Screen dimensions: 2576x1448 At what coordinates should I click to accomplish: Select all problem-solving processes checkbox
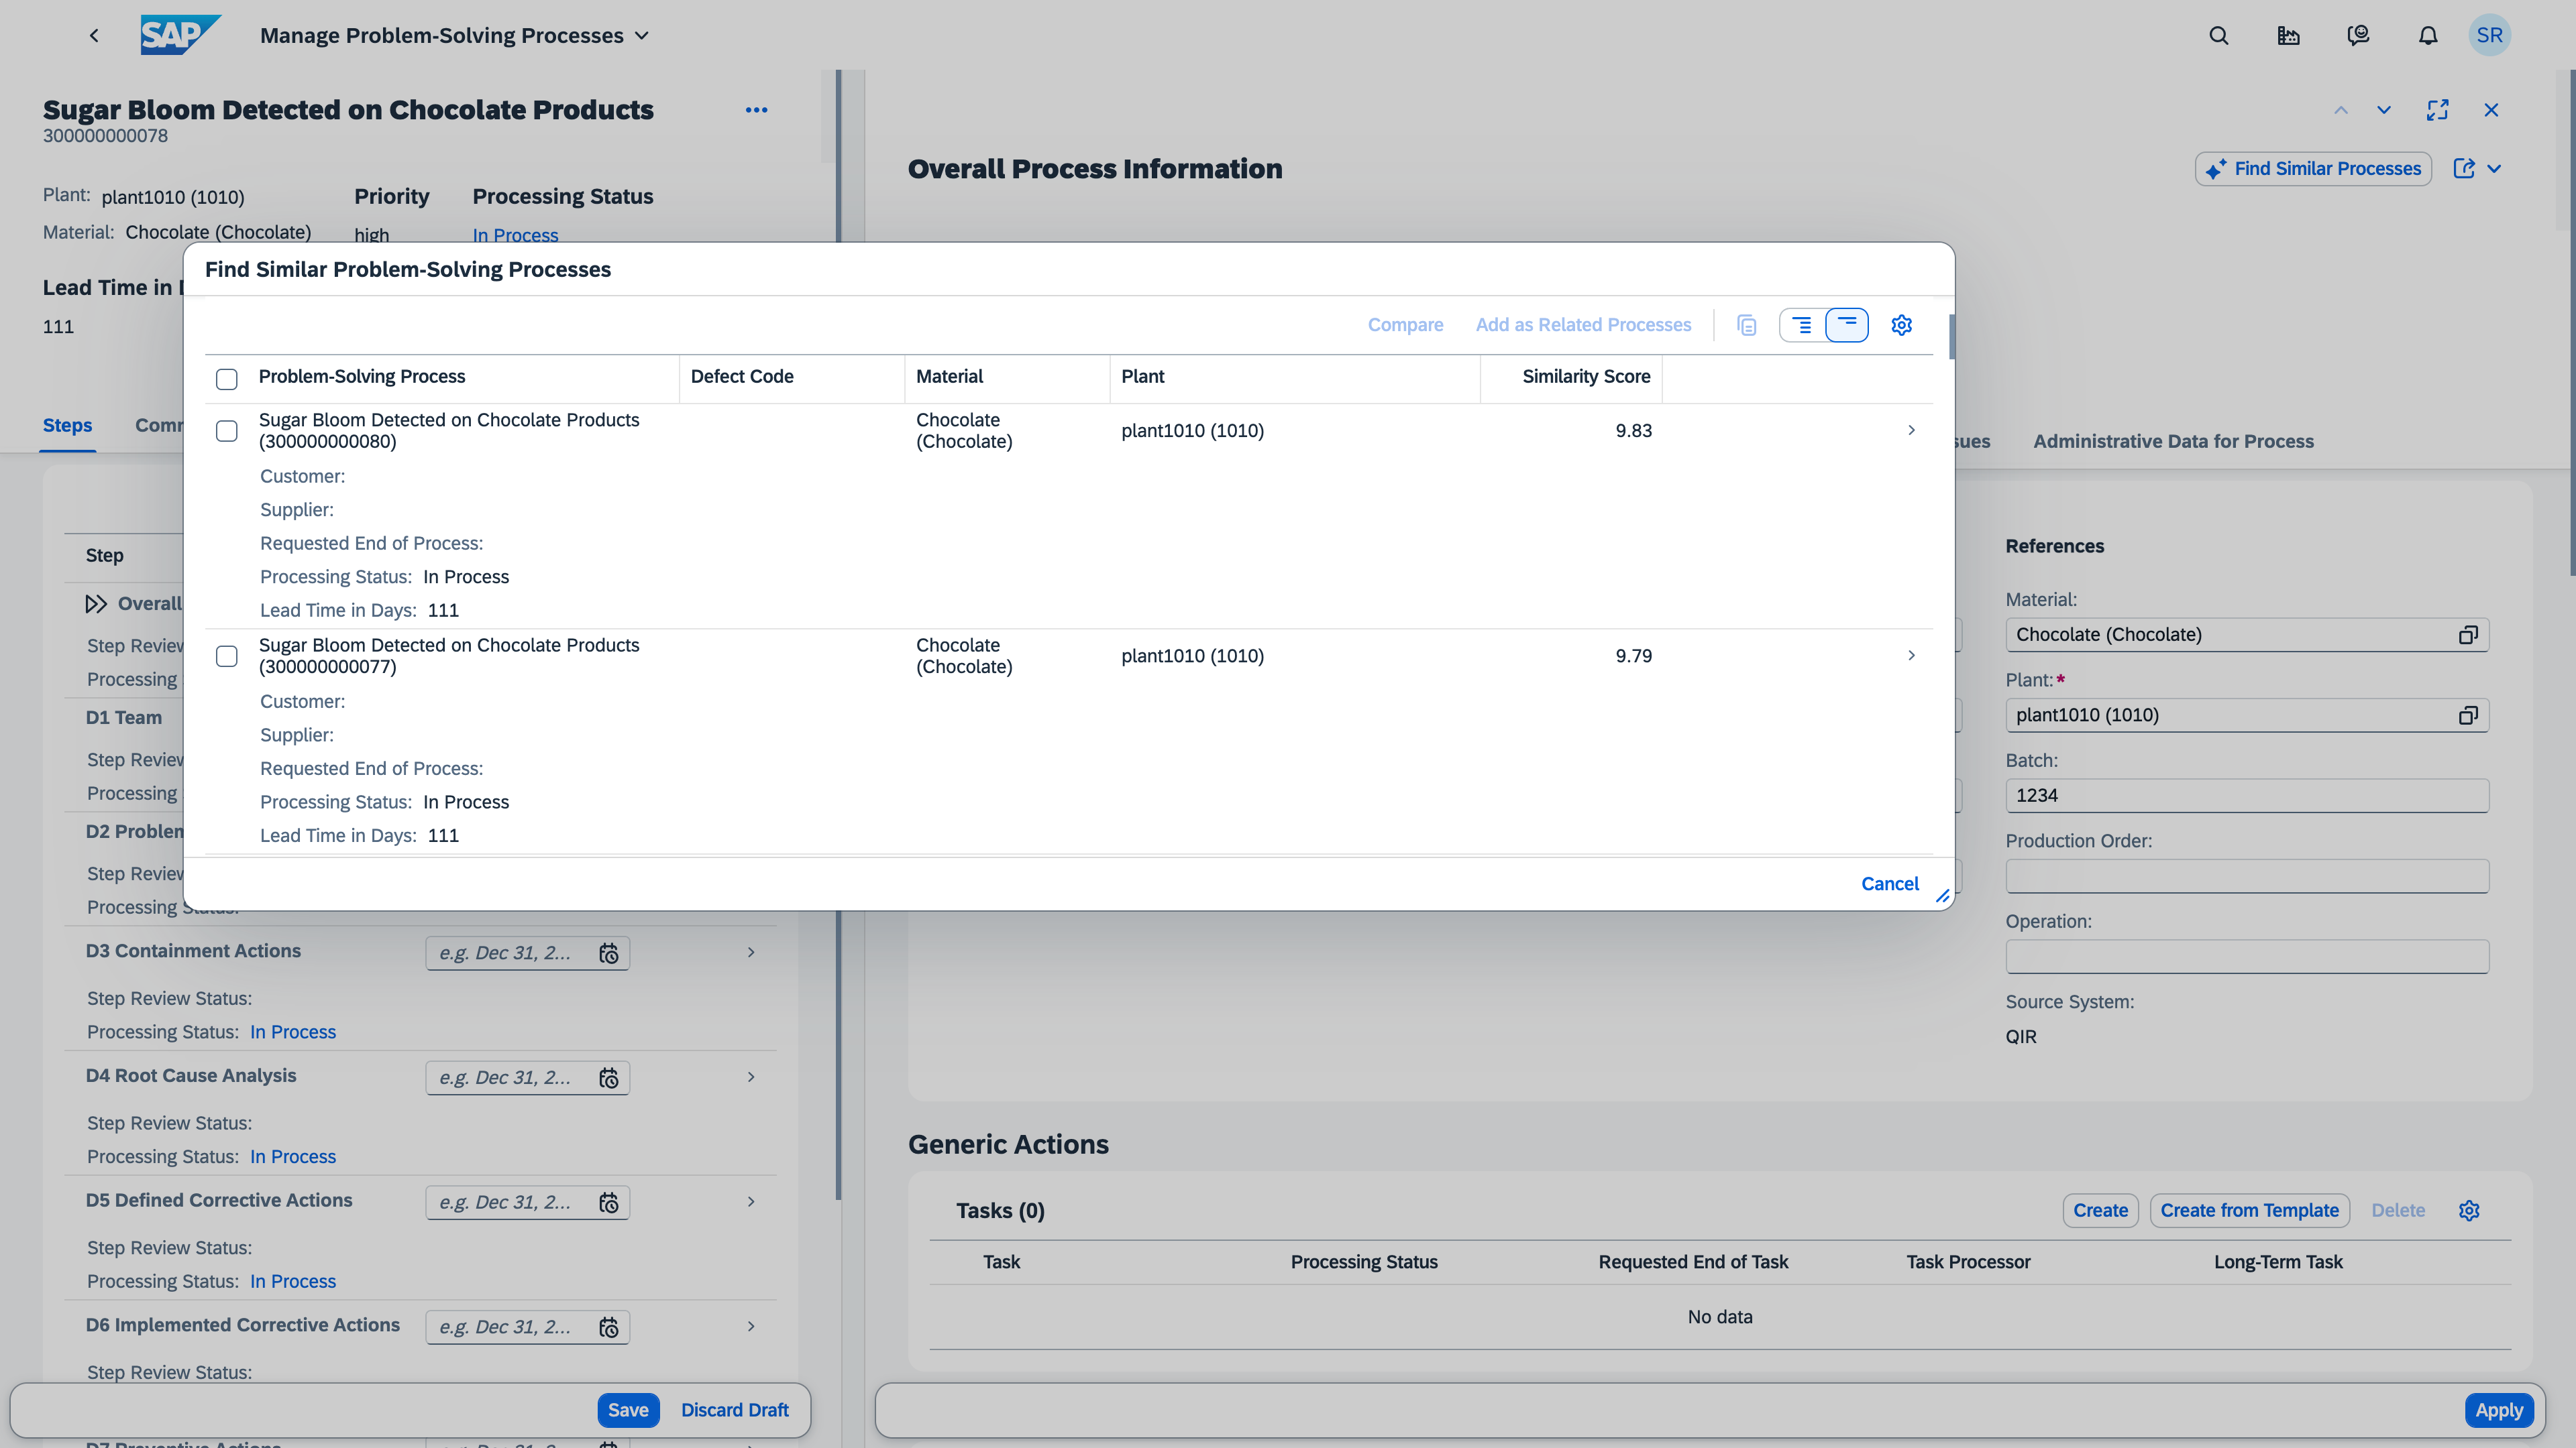(x=227, y=379)
